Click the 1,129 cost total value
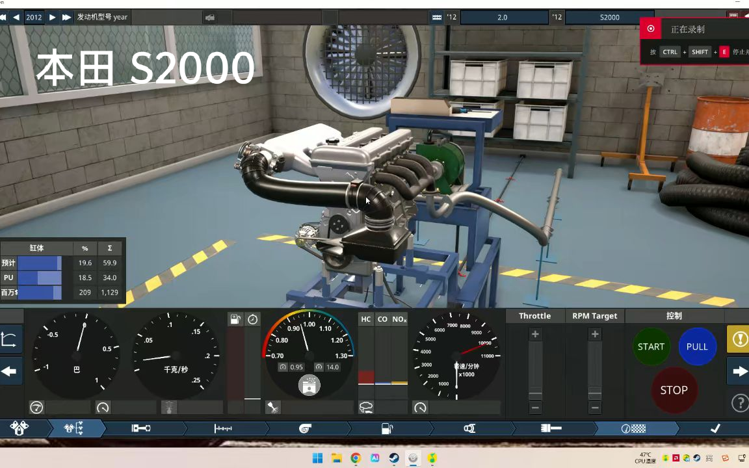 (109, 292)
